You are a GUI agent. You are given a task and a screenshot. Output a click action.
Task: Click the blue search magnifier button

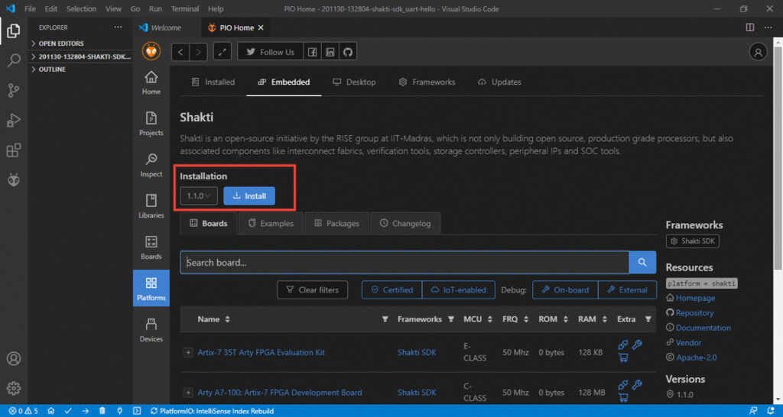[642, 263]
